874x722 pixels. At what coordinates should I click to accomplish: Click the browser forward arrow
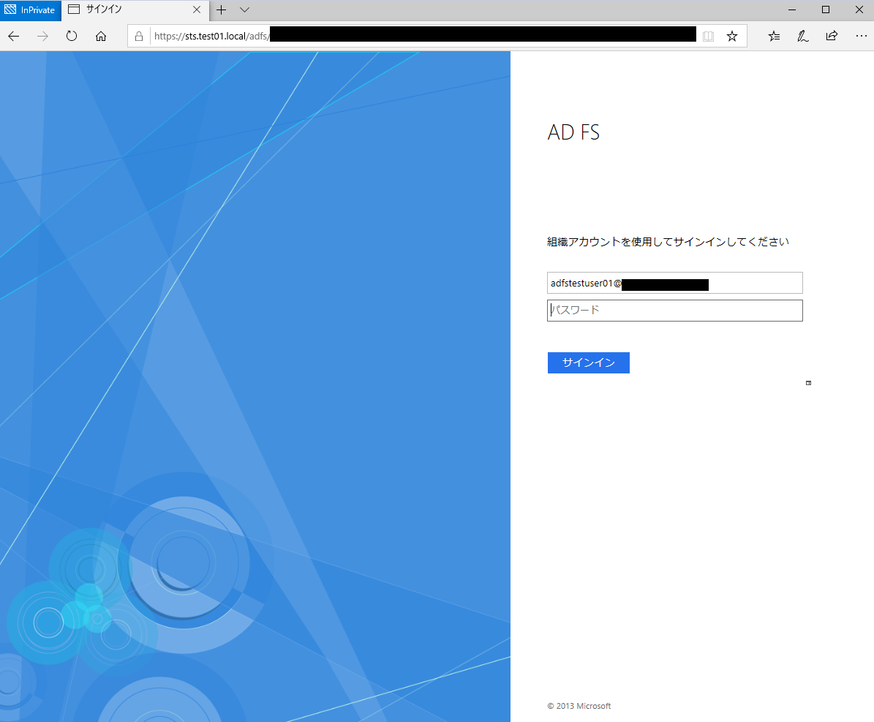point(42,37)
